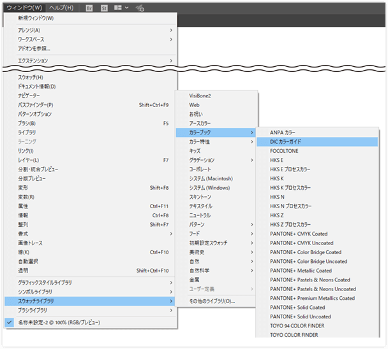Choose PANTONE+ Premium Metallics Coated

click(317, 298)
